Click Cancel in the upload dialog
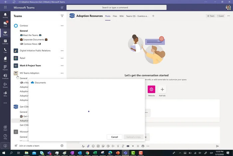 115,137
